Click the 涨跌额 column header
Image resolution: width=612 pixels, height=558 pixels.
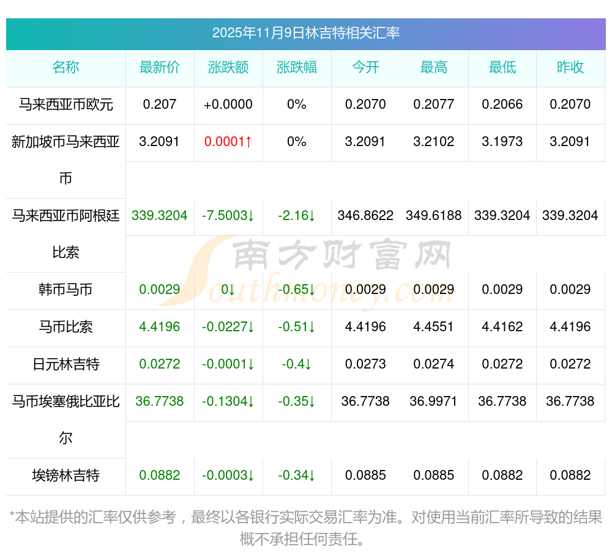click(x=228, y=67)
